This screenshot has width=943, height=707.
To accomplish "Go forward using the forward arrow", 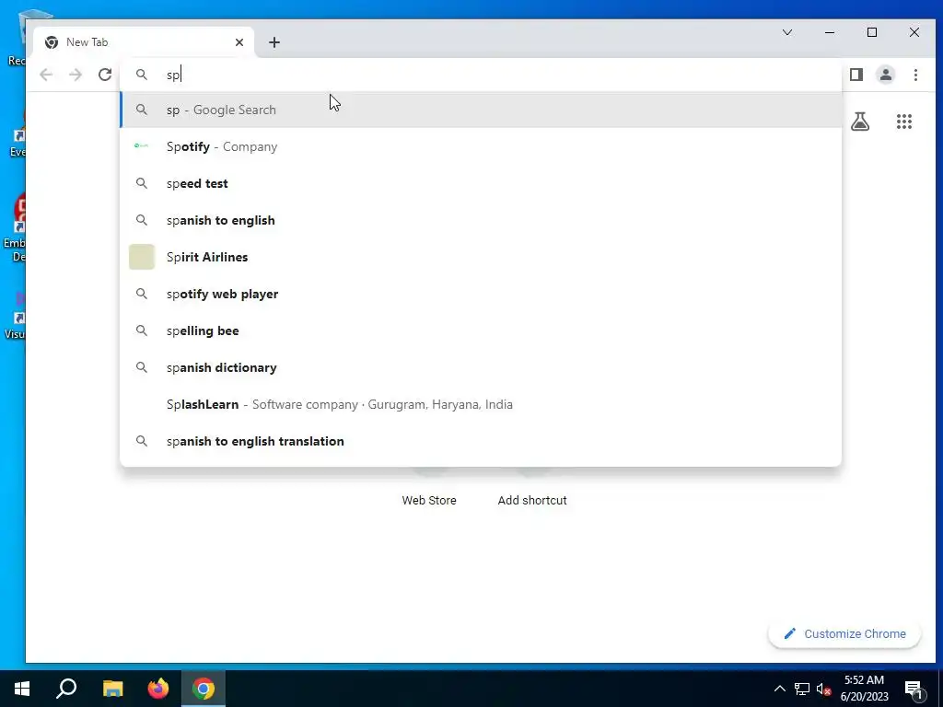I will pyautogui.click(x=76, y=75).
